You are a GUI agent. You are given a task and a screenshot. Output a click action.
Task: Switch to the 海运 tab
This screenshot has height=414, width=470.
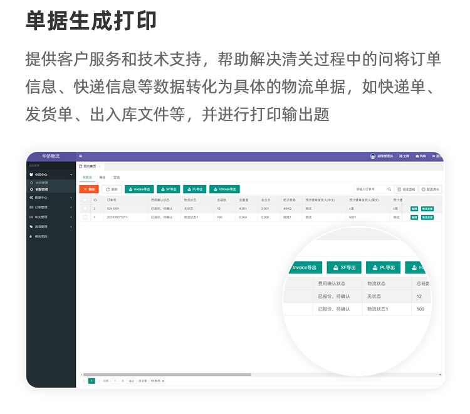(103, 178)
